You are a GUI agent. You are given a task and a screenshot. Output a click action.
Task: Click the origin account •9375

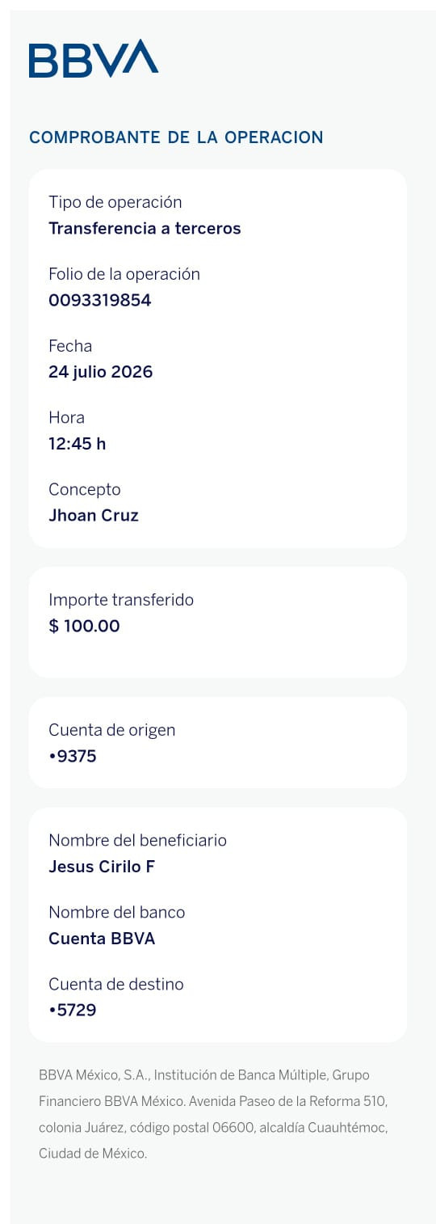click(x=73, y=757)
